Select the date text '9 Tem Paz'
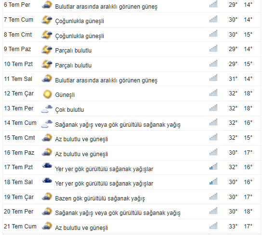The width and height of the screenshot is (263, 240). (x=17, y=49)
